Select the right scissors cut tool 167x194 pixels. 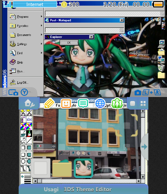(x=29, y=113)
